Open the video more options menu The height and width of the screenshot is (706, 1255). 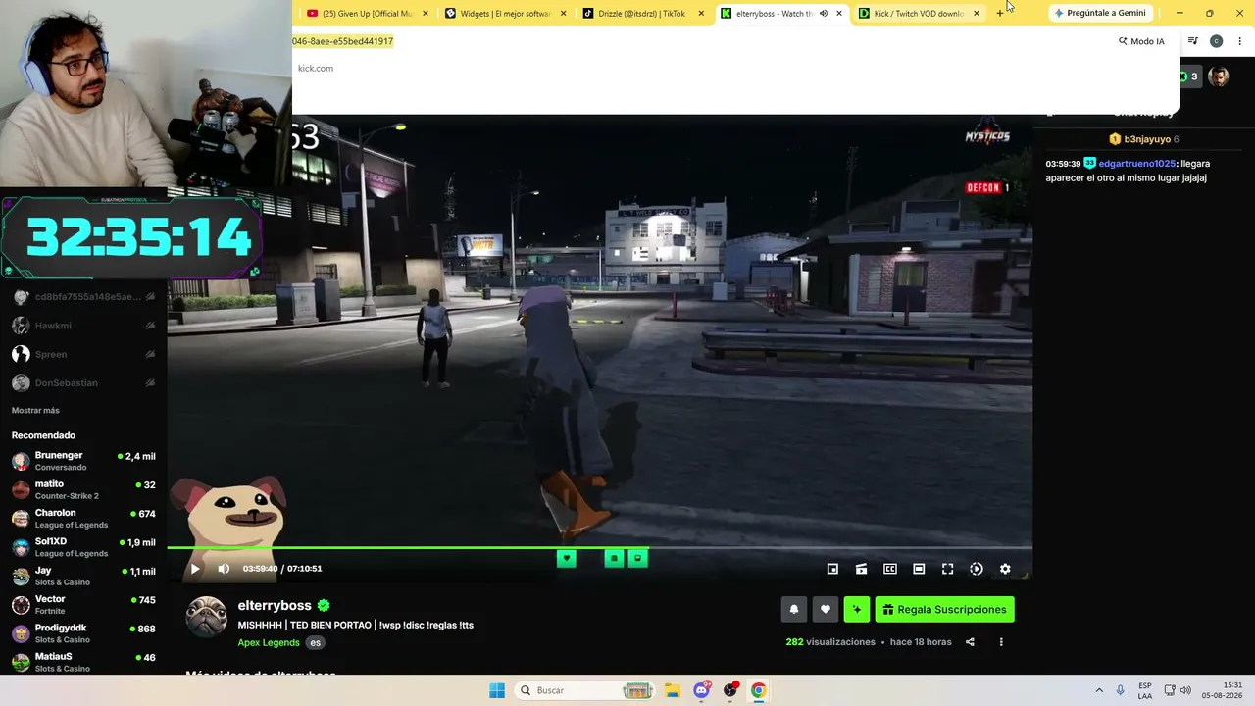1001,642
